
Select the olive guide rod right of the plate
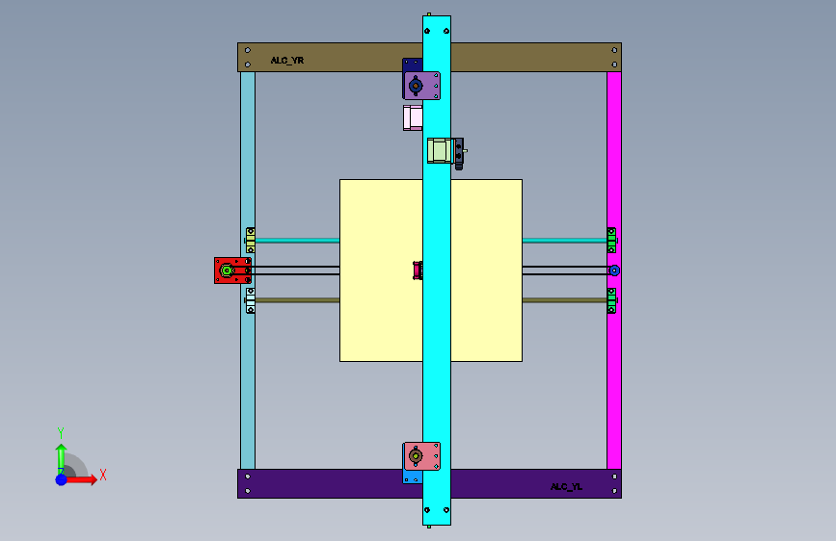tap(565, 301)
